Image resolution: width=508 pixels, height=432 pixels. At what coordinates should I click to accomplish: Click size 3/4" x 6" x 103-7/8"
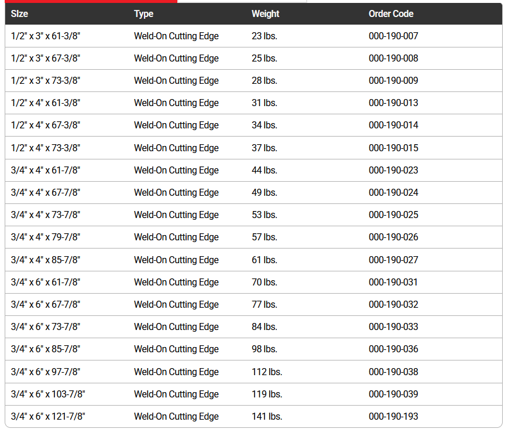pyautogui.click(x=48, y=394)
